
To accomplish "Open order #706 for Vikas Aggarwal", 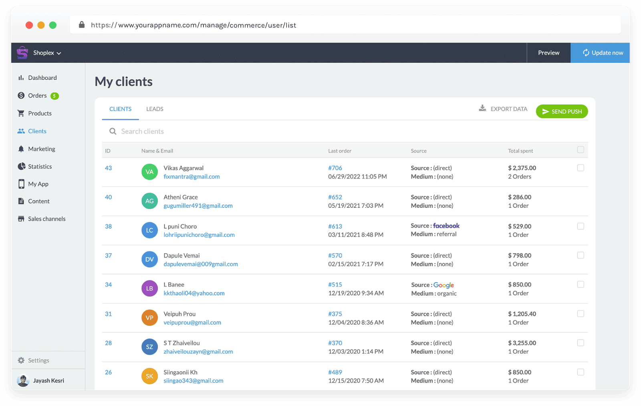I will 335,168.
